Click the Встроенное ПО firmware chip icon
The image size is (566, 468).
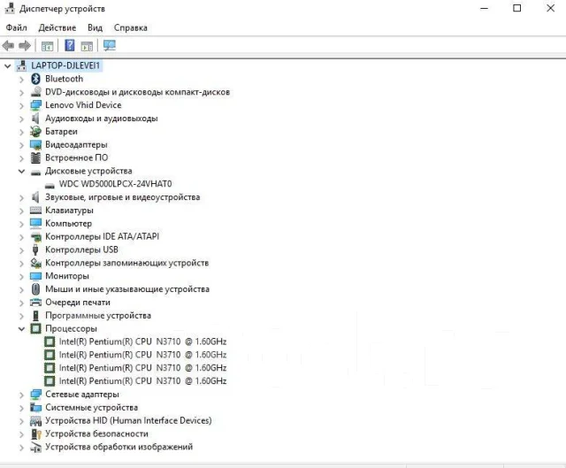point(35,157)
